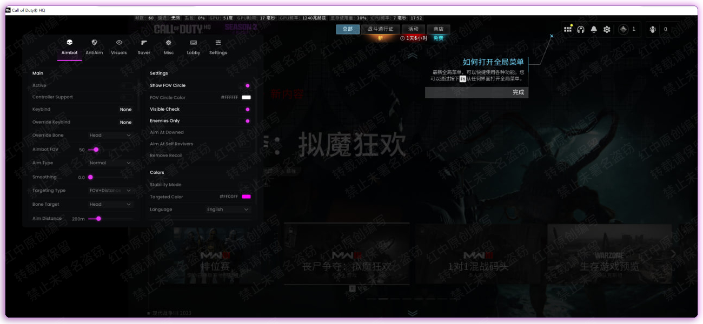The image size is (703, 324).
Task: Click the Keybind None button
Action: [x=125, y=110]
